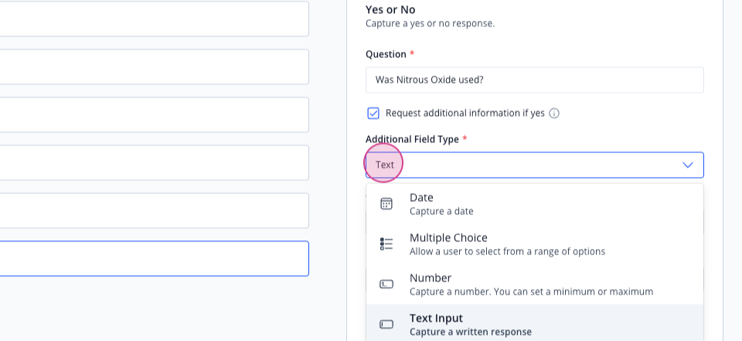Open the info tooltip icon beside Request additional information

(x=554, y=113)
